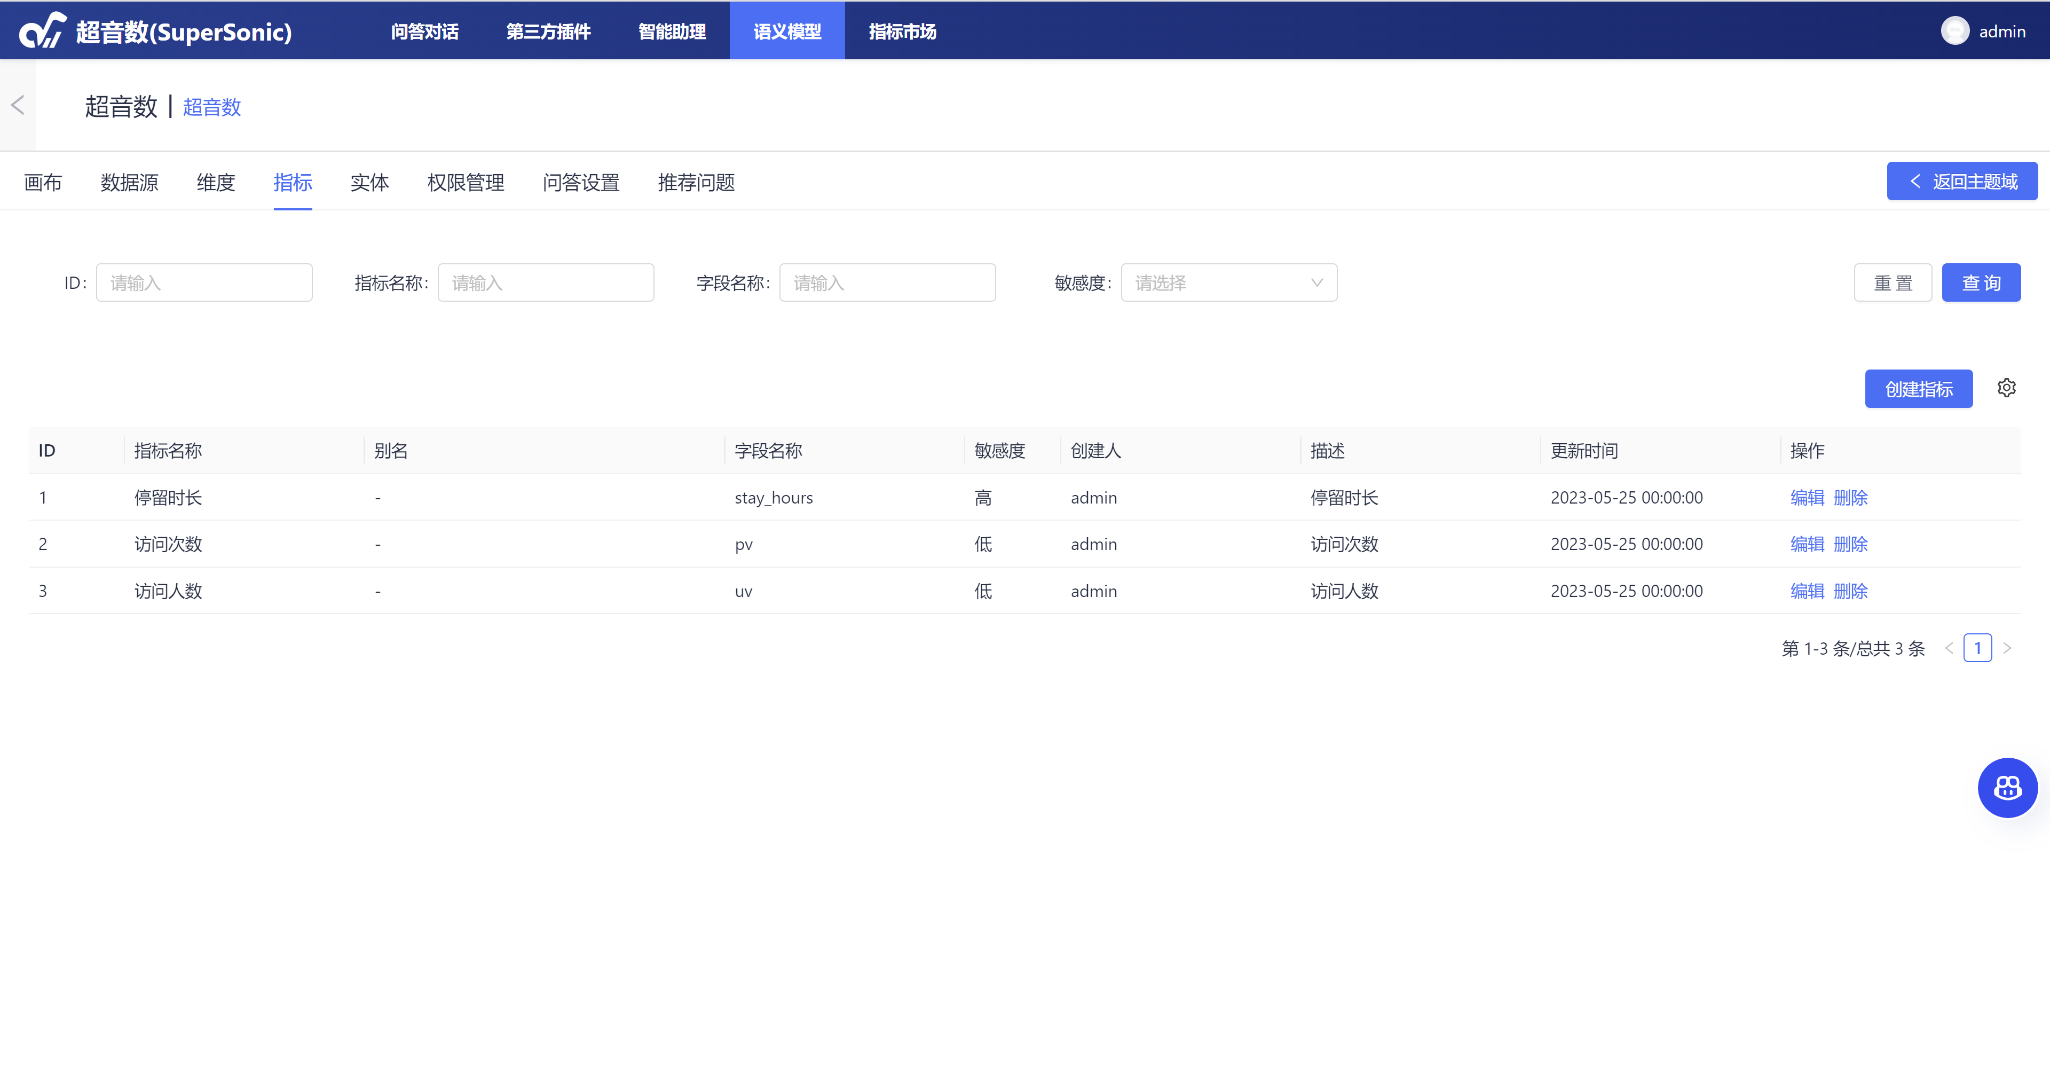Screen dimensions: 2050x1084
Task: Switch to 维度 tab
Action: coord(216,182)
